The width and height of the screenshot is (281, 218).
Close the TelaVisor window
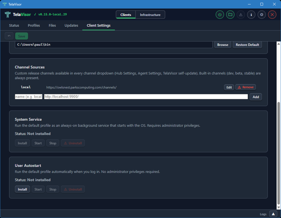pyautogui.click(x=274, y=4)
